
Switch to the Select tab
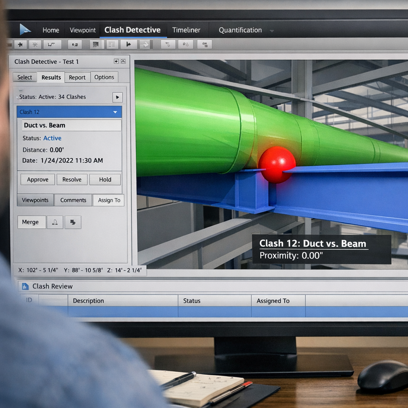click(25, 77)
